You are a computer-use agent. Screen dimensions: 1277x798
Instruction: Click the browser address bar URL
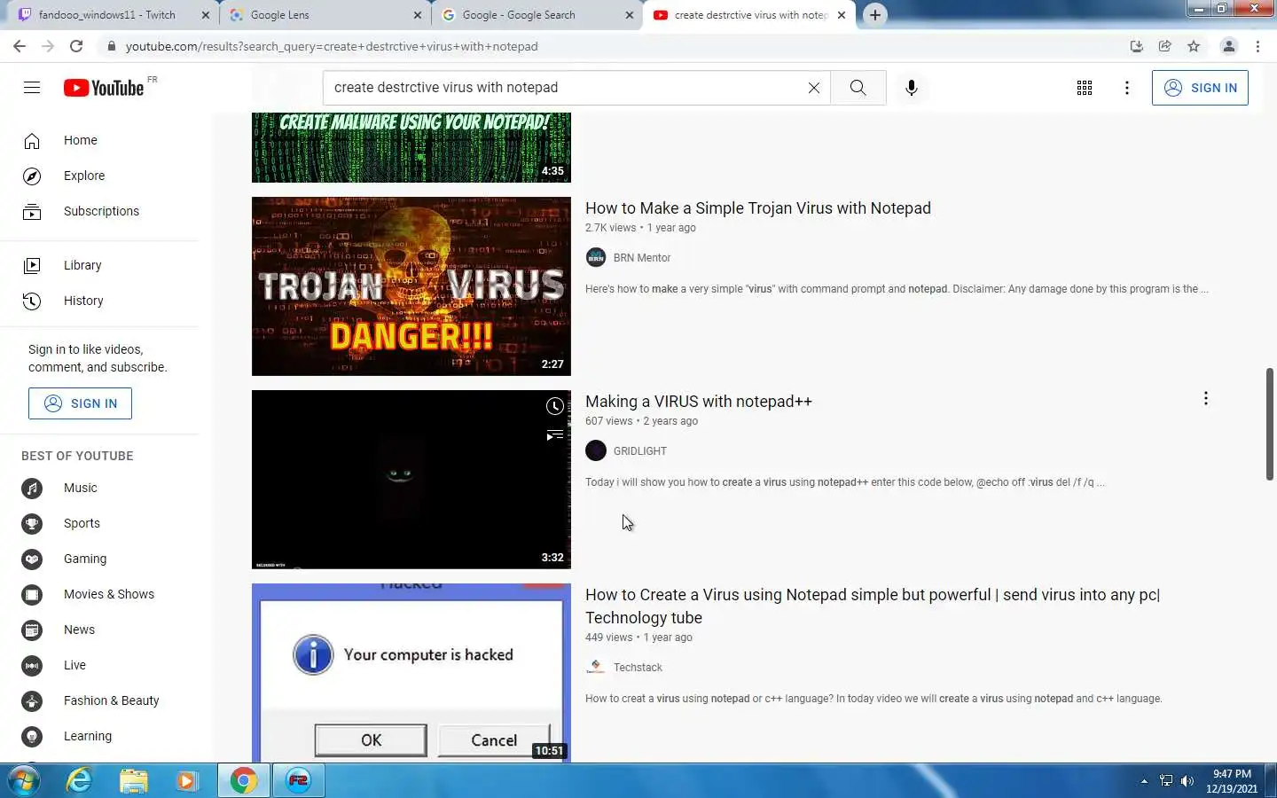(x=332, y=46)
